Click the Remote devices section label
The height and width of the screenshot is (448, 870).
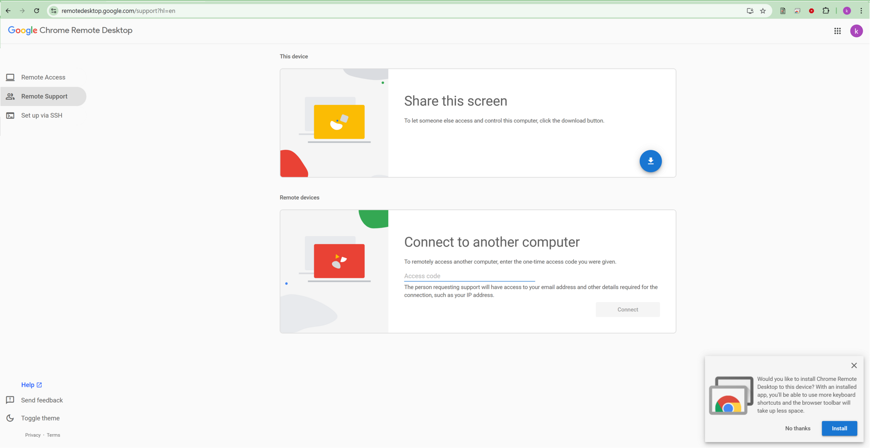(299, 198)
